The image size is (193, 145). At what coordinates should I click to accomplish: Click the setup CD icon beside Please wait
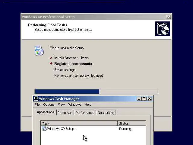point(39,50)
